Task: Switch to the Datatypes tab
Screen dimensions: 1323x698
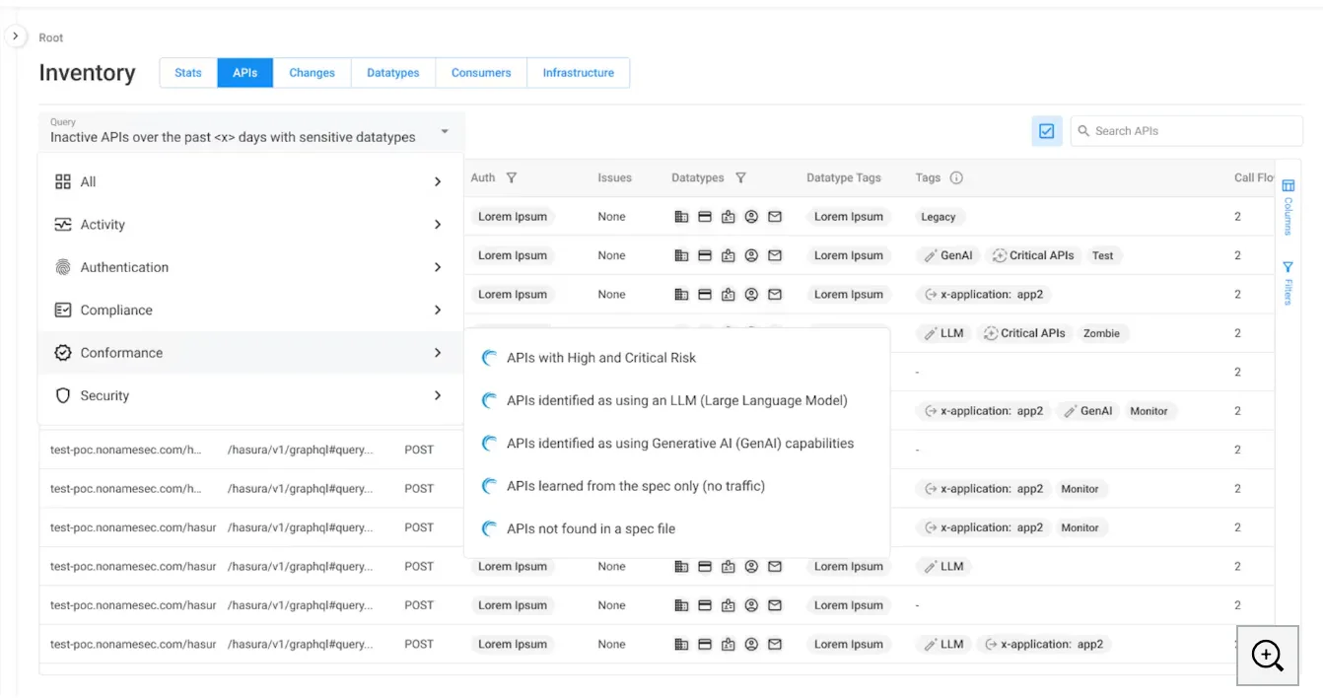Action: coord(392,72)
